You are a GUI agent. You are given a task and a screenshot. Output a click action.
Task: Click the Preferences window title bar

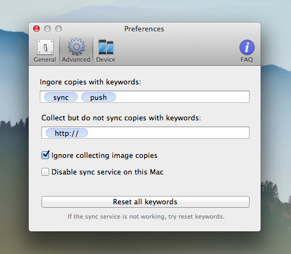[x=144, y=29]
